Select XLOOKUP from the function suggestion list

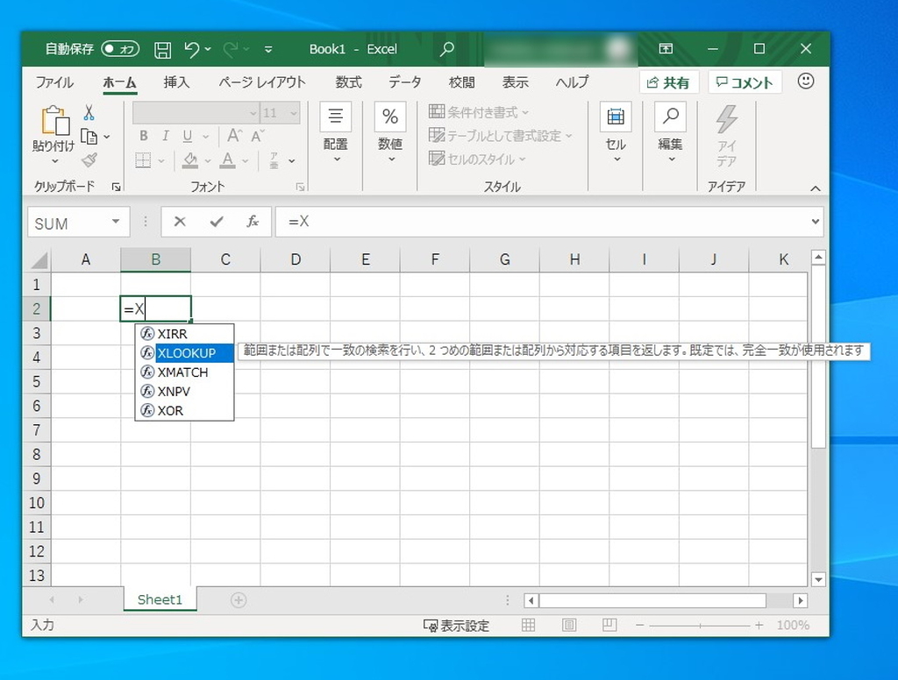tap(186, 353)
